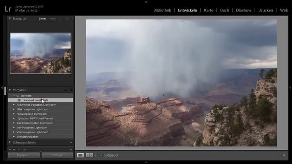The height and width of the screenshot is (164, 292).
Task: Toggle before/after Y|Y view
Action: point(89,155)
